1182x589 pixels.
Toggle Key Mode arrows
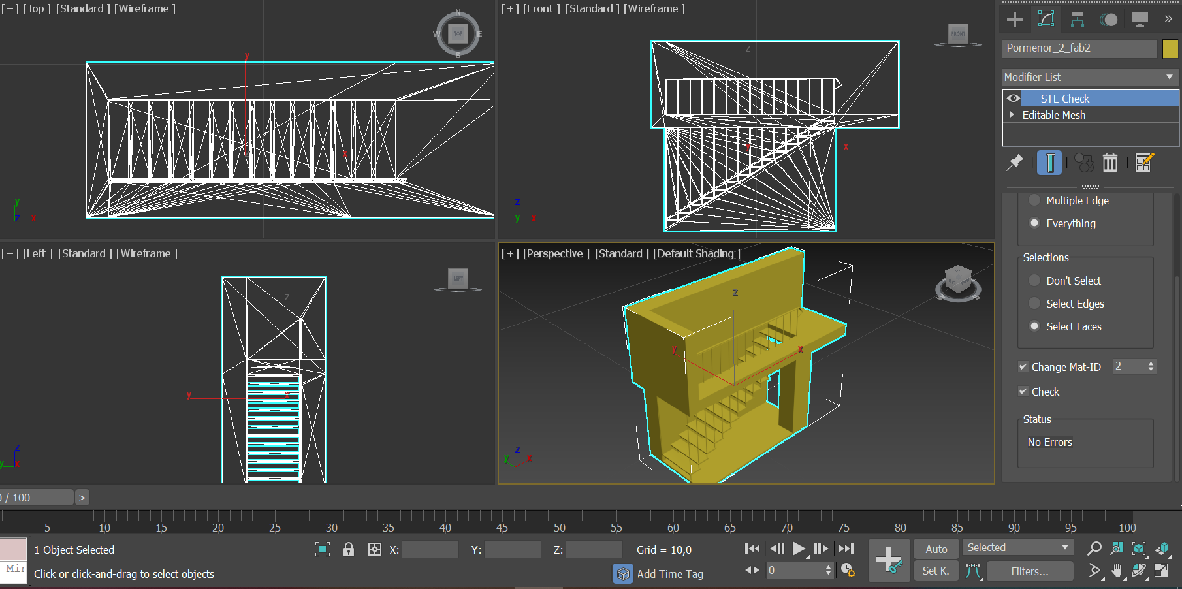(752, 570)
